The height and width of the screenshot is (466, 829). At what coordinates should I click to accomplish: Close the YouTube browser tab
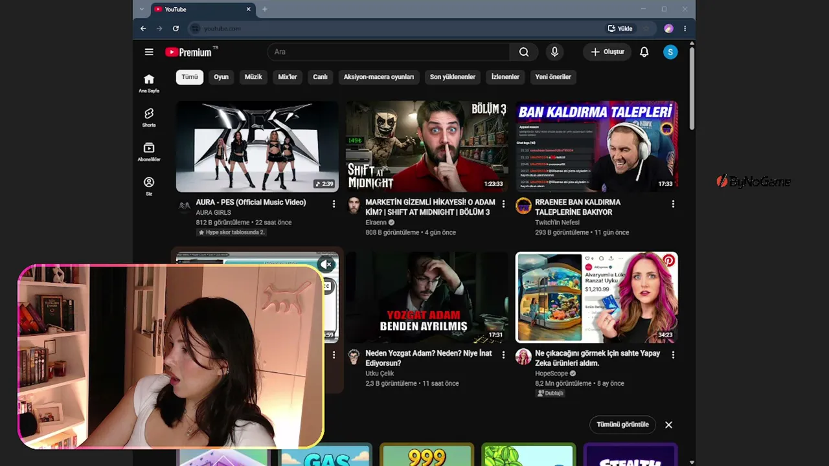pos(248,9)
